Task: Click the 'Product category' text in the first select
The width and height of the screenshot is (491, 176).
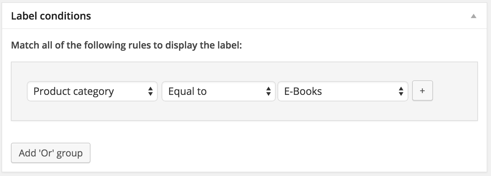Action: [x=74, y=91]
